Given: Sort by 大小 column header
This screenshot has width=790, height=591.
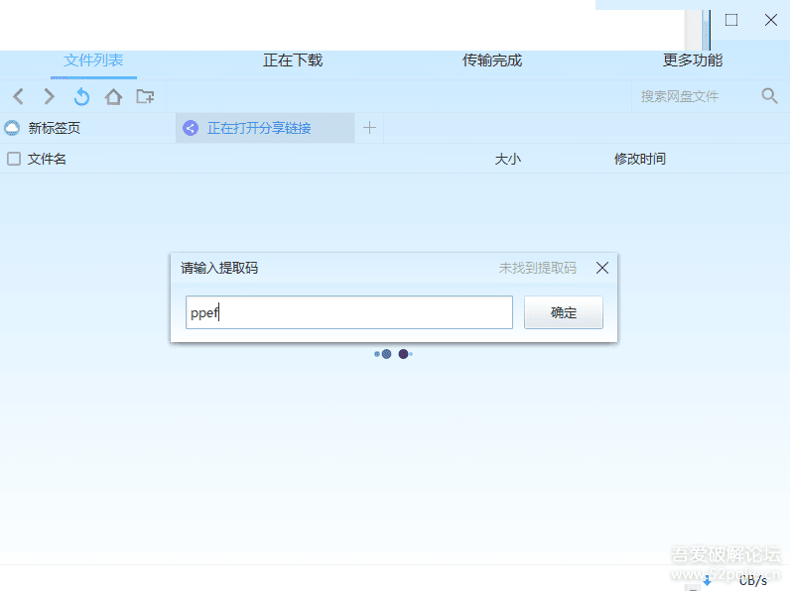Looking at the screenshot, I should coord(507,159).
